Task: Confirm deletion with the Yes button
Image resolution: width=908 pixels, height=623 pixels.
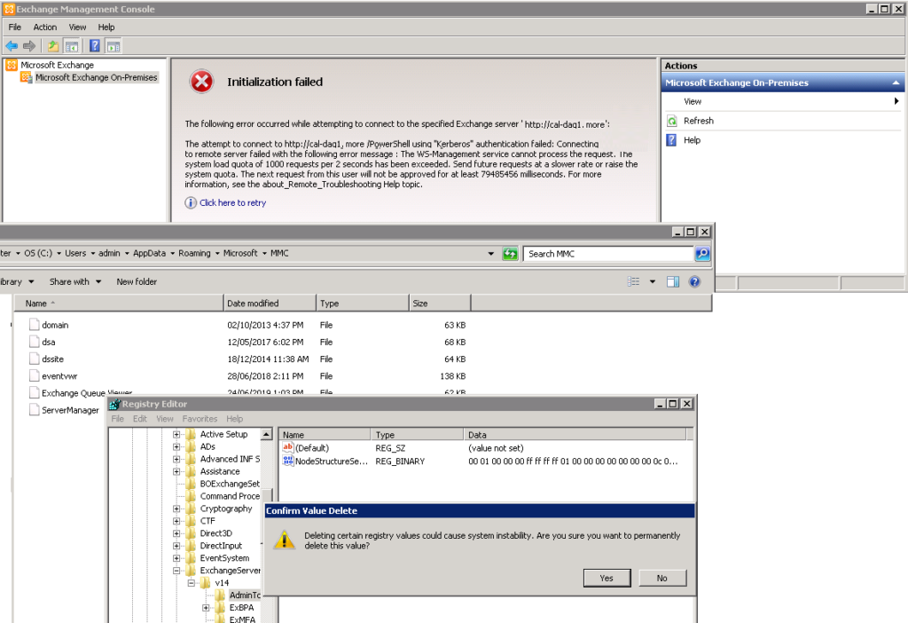Action: (x=607, y=578)
